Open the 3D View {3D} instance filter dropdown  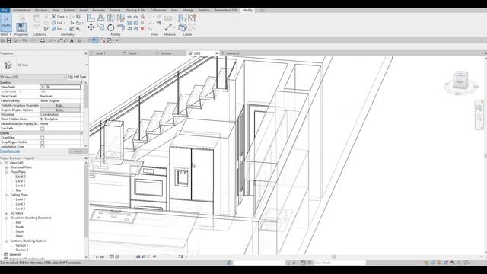(x=65, y=77)
